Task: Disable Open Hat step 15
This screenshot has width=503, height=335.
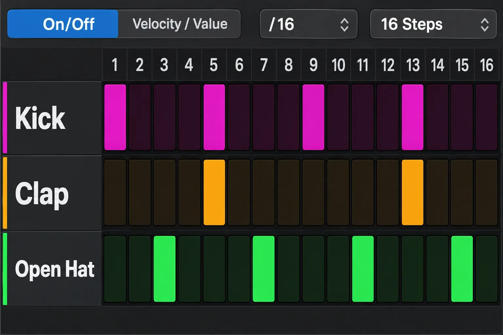Action: [462, 269]
